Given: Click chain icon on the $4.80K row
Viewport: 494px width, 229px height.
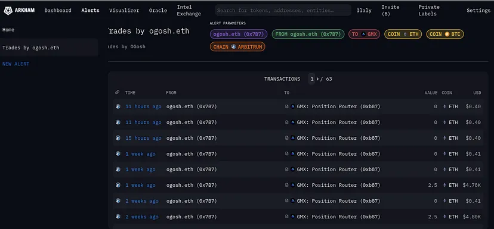Looking at the screenshot, I should [118, 217].
